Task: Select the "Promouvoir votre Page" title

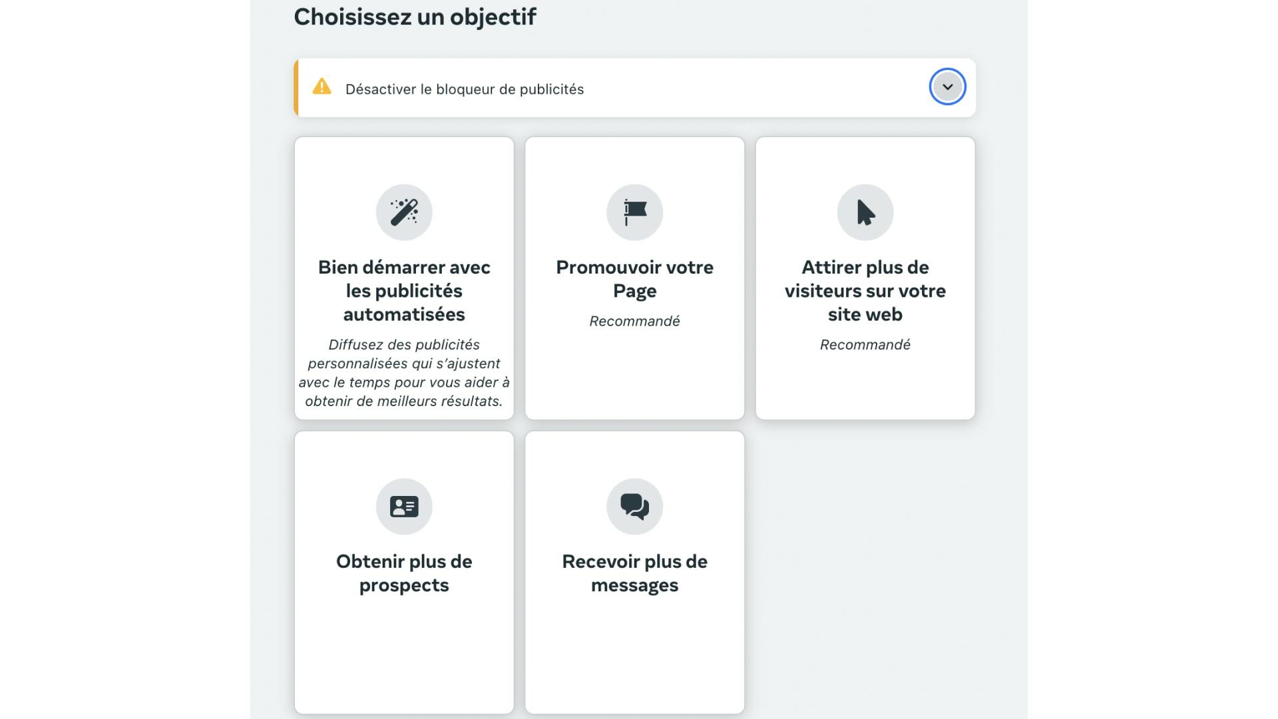Action: pyautogui.click(x=634, y=279)
